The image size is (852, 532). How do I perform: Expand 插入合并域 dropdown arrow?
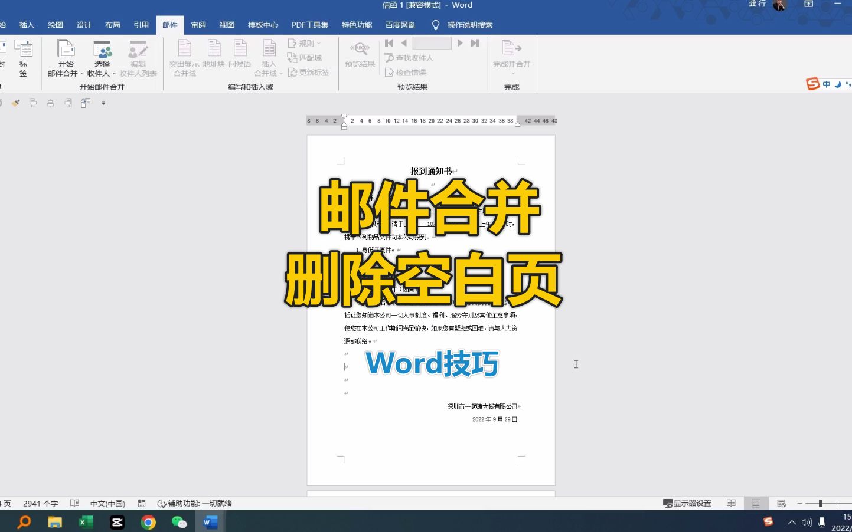click(x=281, y=74)
